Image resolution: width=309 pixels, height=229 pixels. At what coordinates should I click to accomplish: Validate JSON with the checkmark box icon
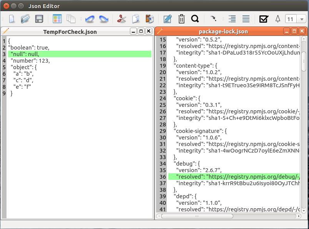point(264,19)
